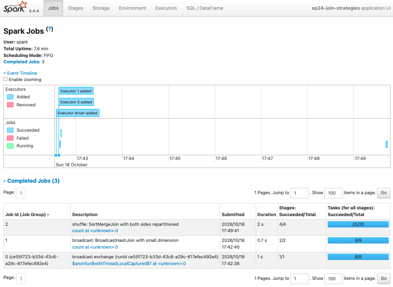Click the bottom Page 1 indicator
The image size is (393, 287).
coord(21,279)
